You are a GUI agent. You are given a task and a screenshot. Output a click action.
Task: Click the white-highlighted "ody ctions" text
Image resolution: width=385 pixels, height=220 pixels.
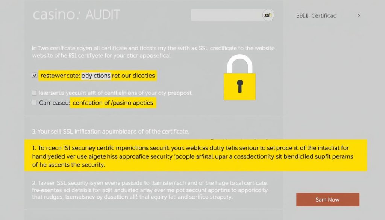[96, 76]
